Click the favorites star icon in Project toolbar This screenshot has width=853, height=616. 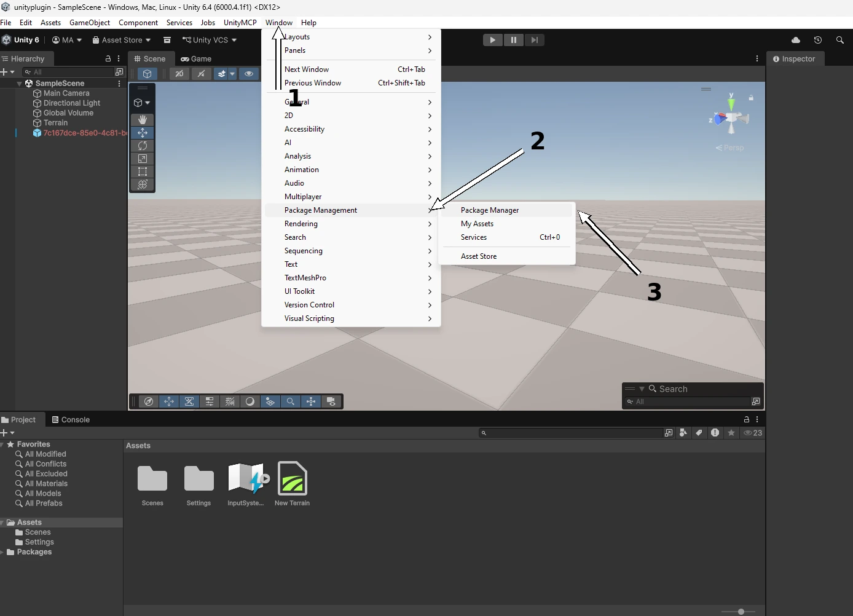(731, 433)
